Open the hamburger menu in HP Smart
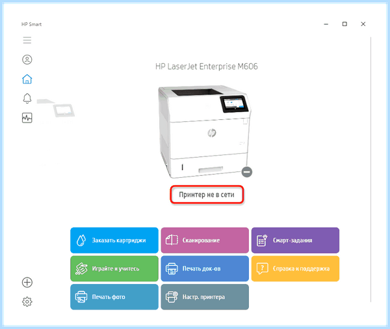The height and width of the screenshot is (329, 390). [27, 40]
